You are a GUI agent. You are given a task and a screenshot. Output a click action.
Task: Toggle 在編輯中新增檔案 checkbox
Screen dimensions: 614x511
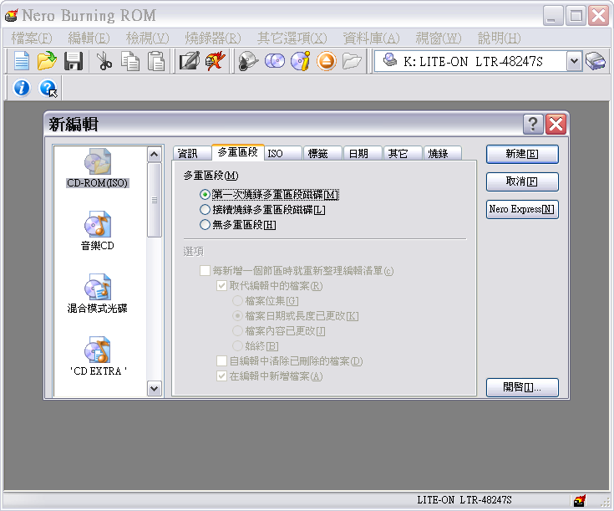pyautogui.click(x=270, y=376)
